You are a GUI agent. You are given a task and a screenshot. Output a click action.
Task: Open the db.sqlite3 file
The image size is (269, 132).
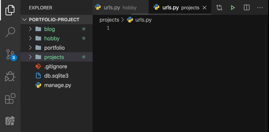56,76
